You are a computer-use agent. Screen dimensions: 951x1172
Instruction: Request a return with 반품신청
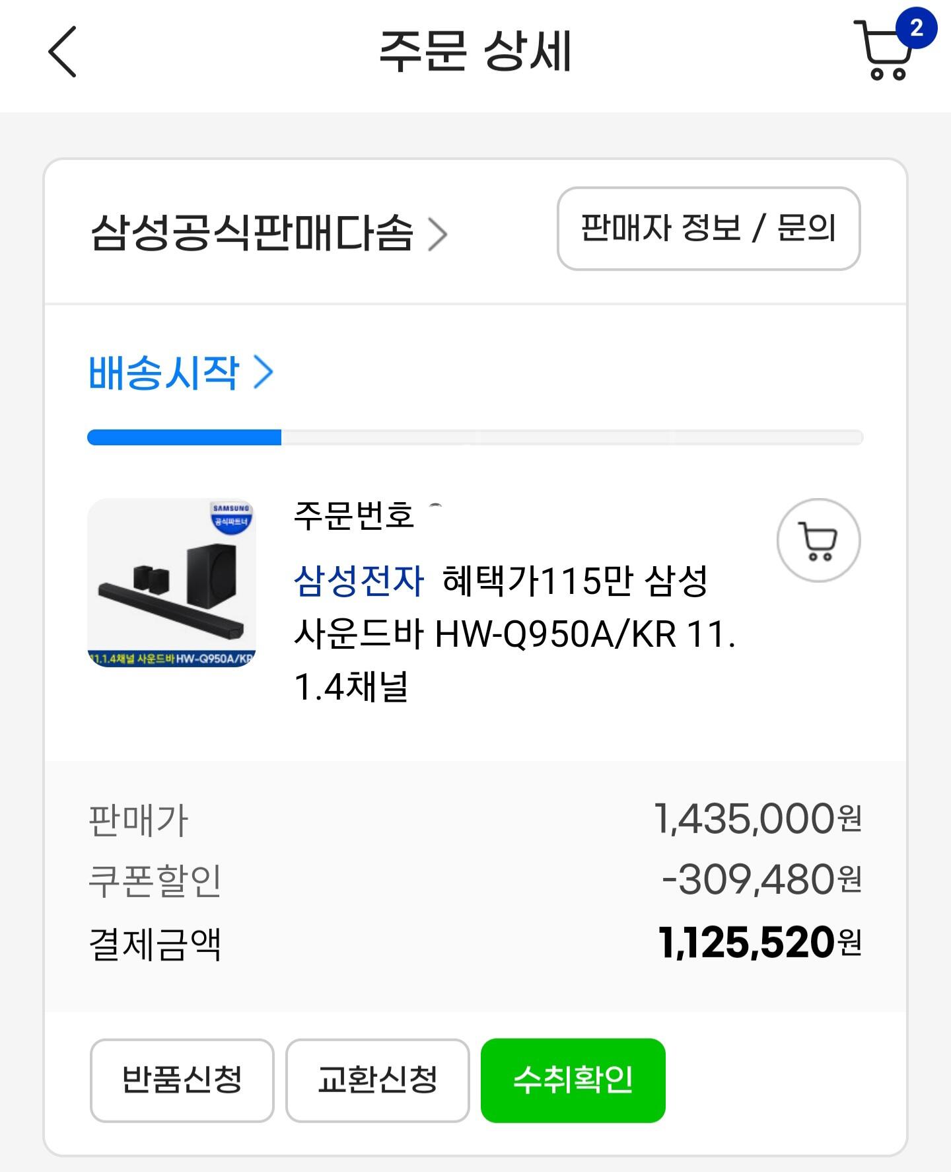click(x=182, y=1080)
